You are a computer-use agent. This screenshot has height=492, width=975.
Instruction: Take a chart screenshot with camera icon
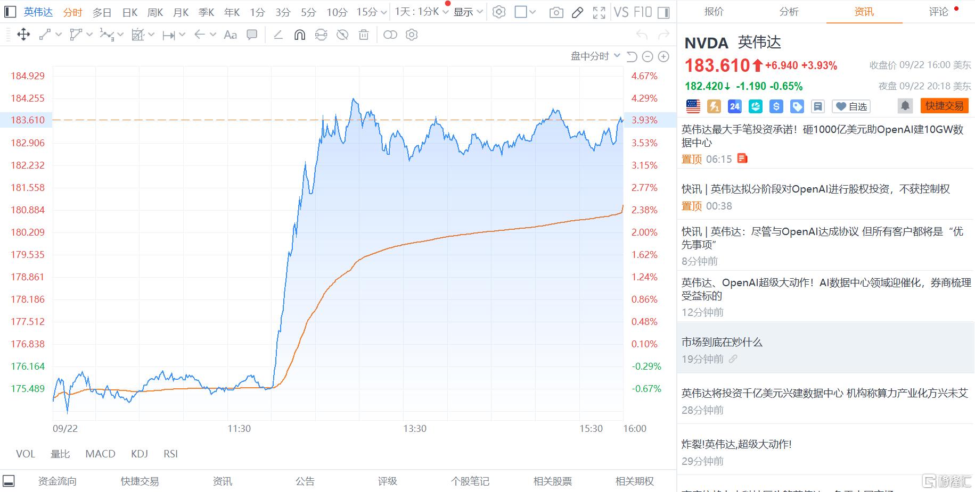(x=556, y=12)
